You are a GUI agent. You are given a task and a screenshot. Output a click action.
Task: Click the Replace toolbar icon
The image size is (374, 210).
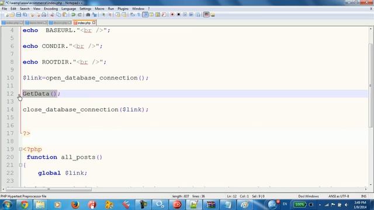pyautogui.click(x=95, y=15)
